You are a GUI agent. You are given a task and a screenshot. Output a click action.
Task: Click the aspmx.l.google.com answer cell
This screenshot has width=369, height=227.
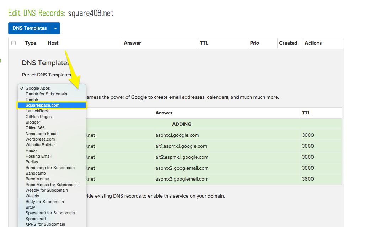click(177, 135)
